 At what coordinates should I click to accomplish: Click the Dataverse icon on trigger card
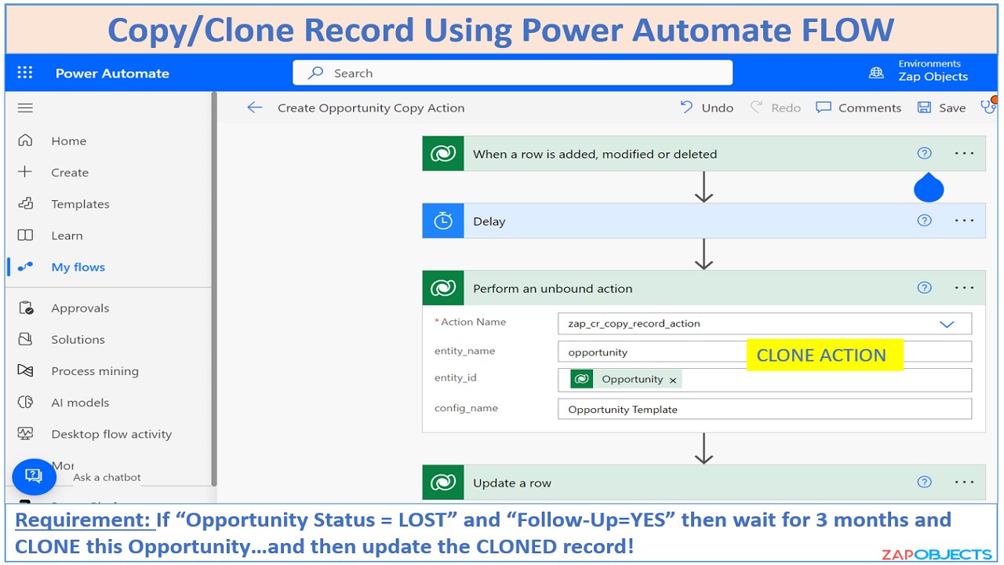click(443, 154)
